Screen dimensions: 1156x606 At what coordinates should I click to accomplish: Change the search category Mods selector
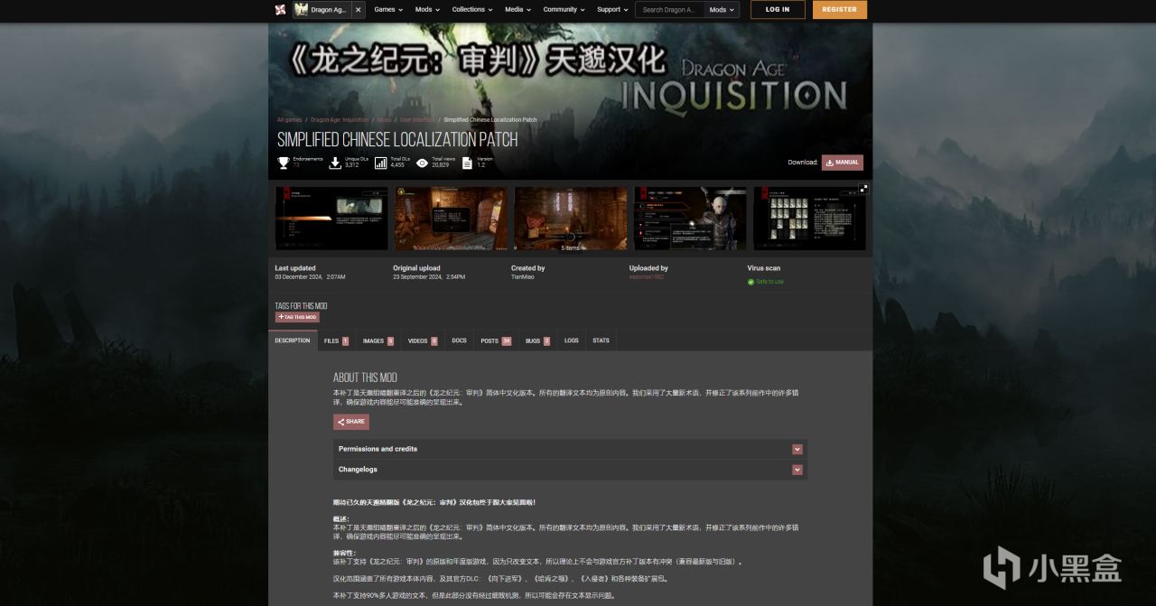click(x=721, y=10)
